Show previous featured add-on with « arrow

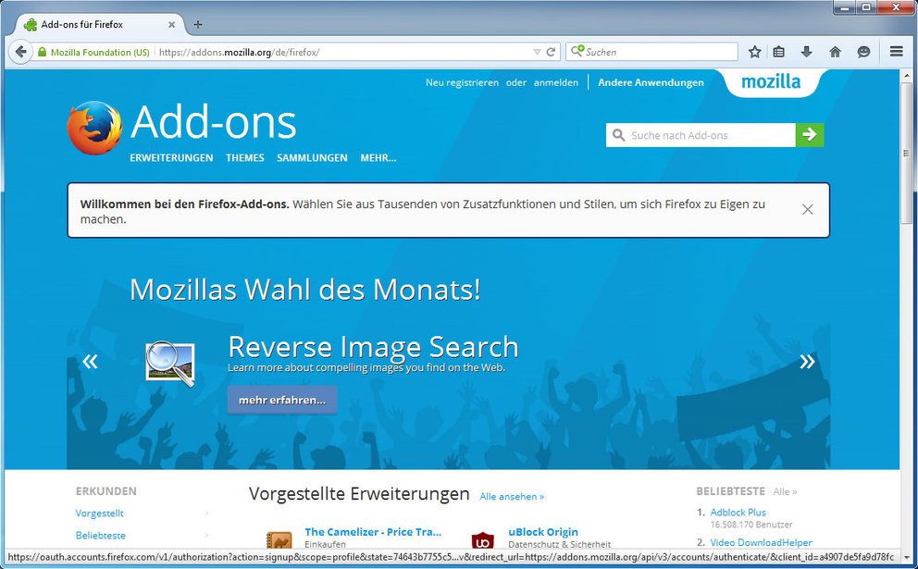pos(90,361)
